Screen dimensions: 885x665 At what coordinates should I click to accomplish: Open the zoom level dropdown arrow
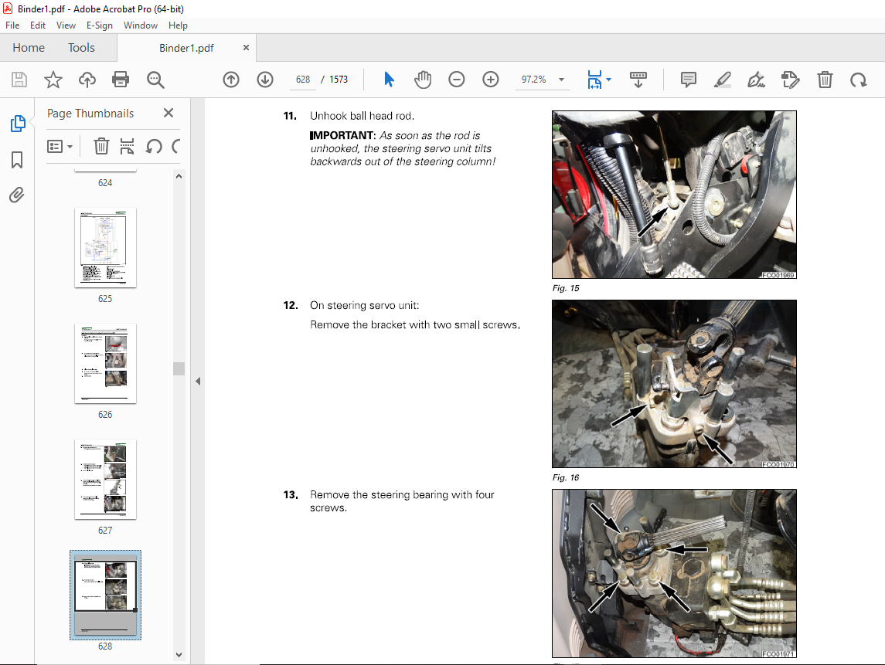coord(562,80)
